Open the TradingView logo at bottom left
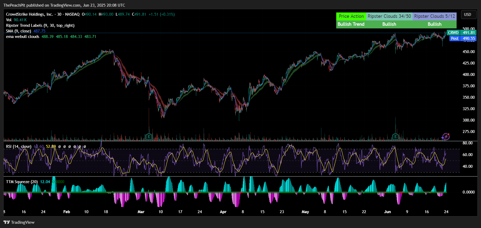This screenshot has width=481, height=228. click(19, 222)
